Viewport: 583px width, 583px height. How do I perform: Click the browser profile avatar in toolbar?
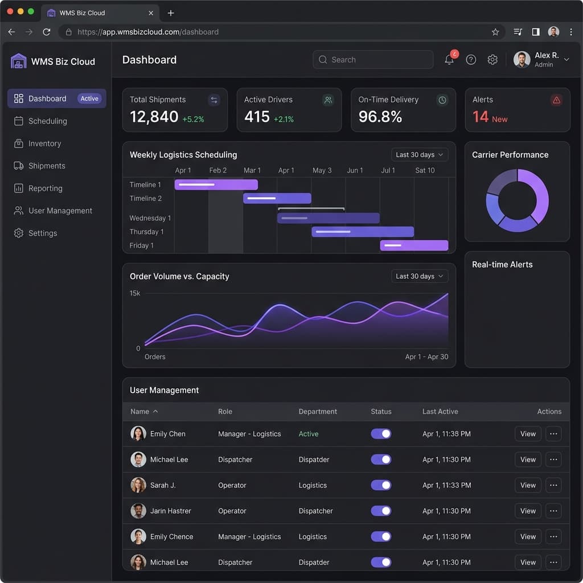553,32
